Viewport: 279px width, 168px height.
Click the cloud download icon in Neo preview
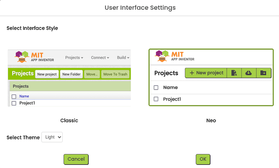pyautogui.click(x=249, y=73)
